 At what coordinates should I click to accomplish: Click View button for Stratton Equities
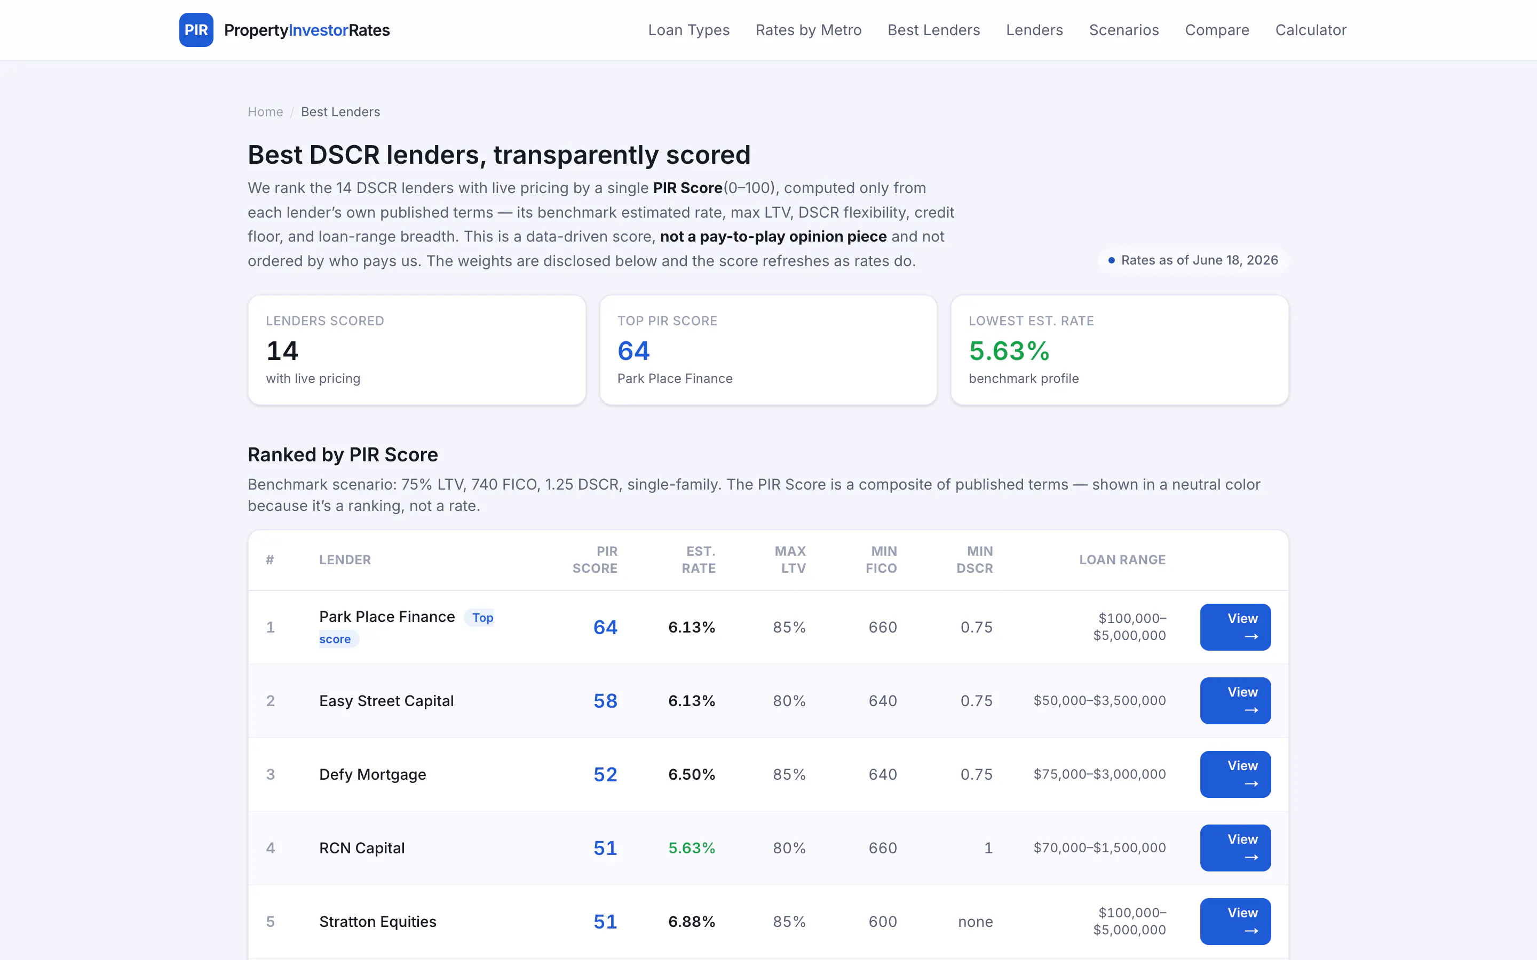tap(1235, 921)
